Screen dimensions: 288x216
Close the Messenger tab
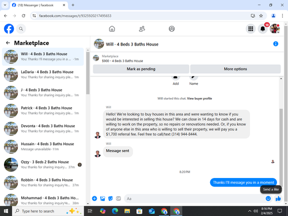64,5
